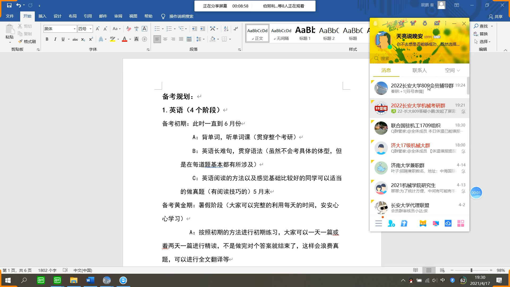Toggle subscript formatting
Screen dimensions: 510x287
pyautogui.click(x=83, y=39)
